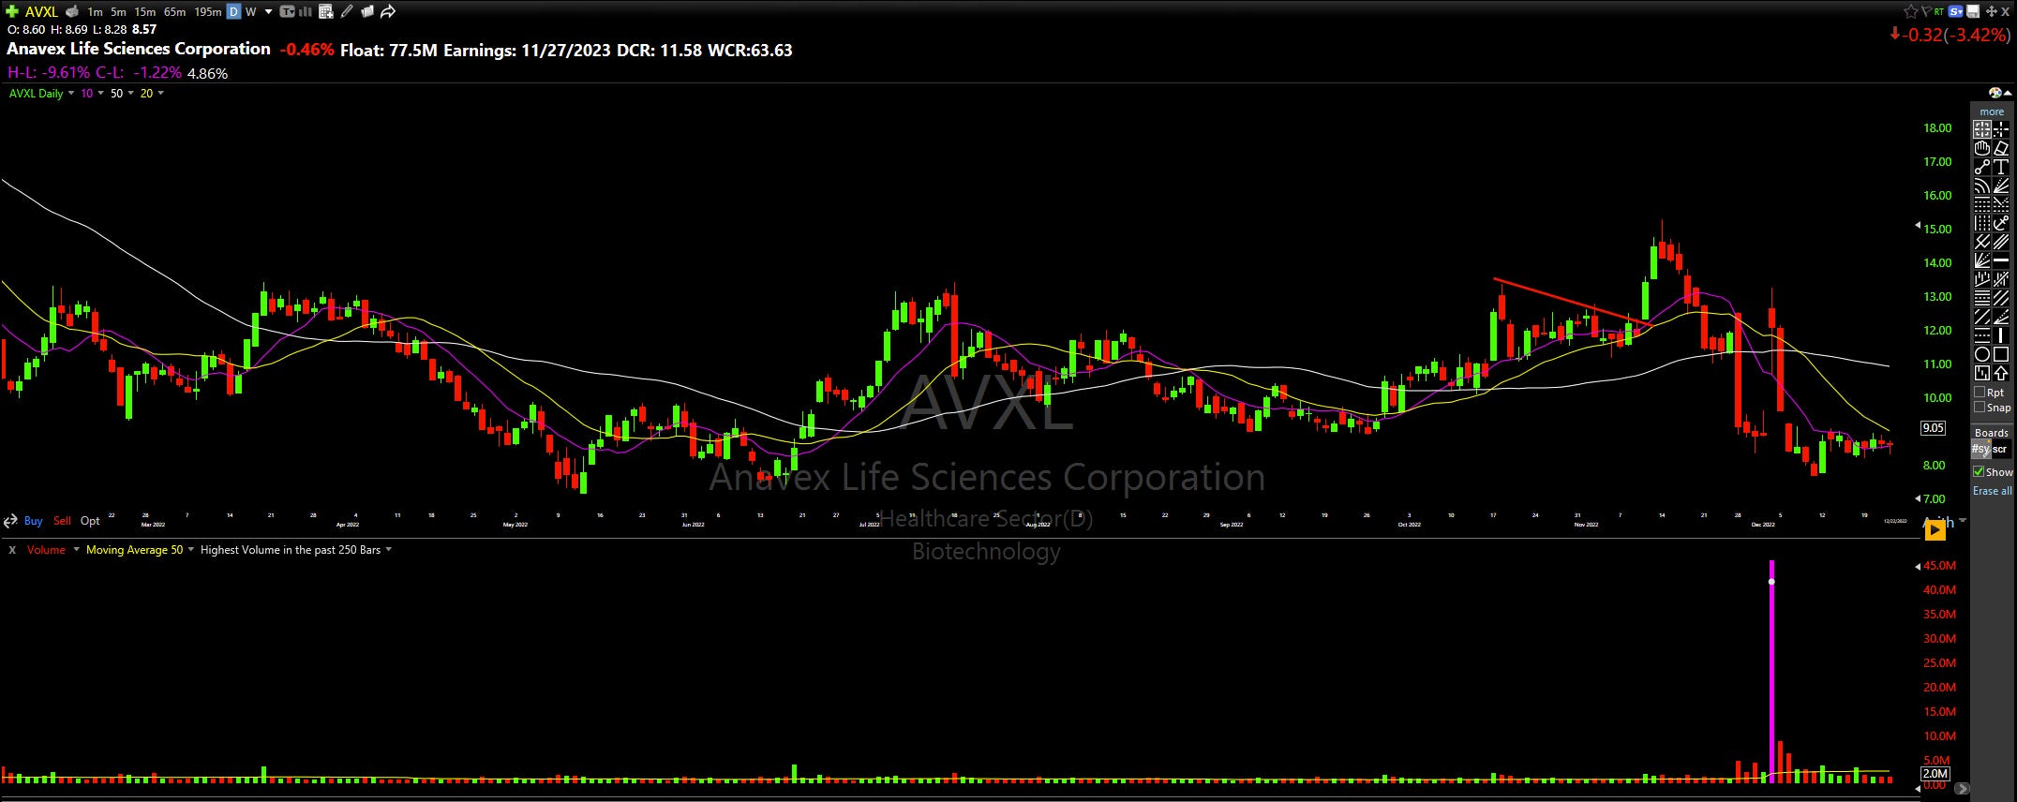Select the anchor tool
Viewport: 2017px width, 802px height.
coord(2001,223)
